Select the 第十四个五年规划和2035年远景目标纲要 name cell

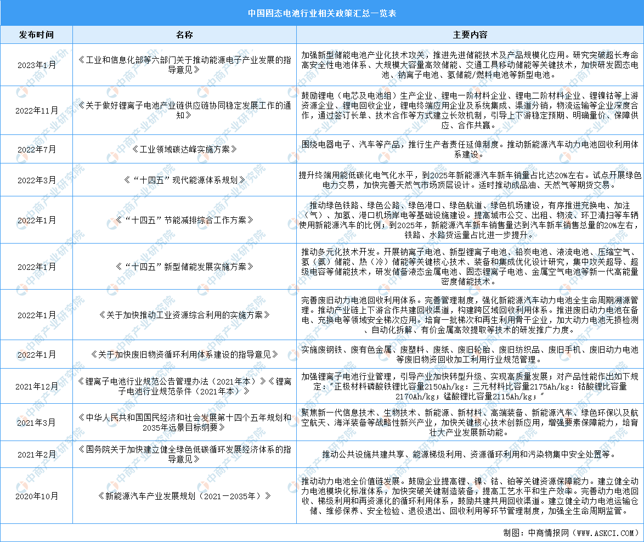click(x=184, y=422)
